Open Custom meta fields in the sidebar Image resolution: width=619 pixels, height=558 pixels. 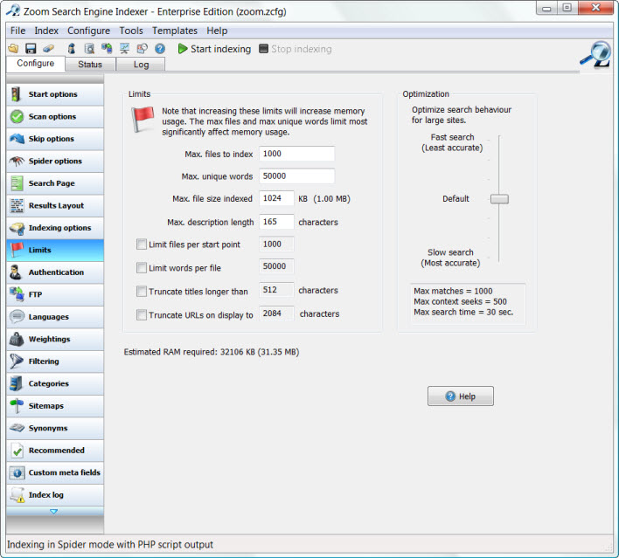pyautogui.click(x=55, y=472)
